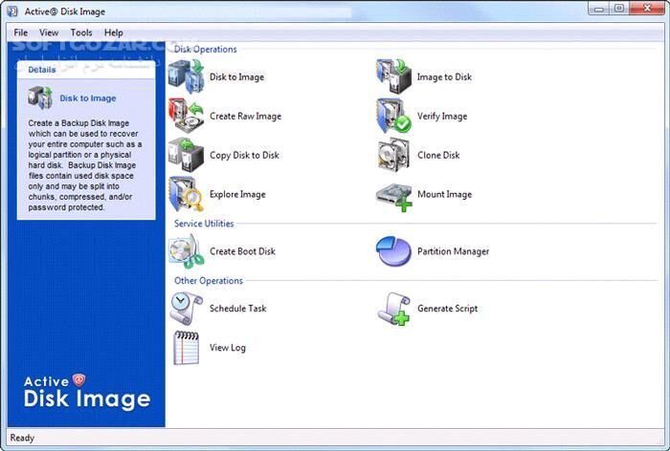The width and height of the screenshot is (670, 451).
Task: Open the File menu
Action: coord(21,32)
